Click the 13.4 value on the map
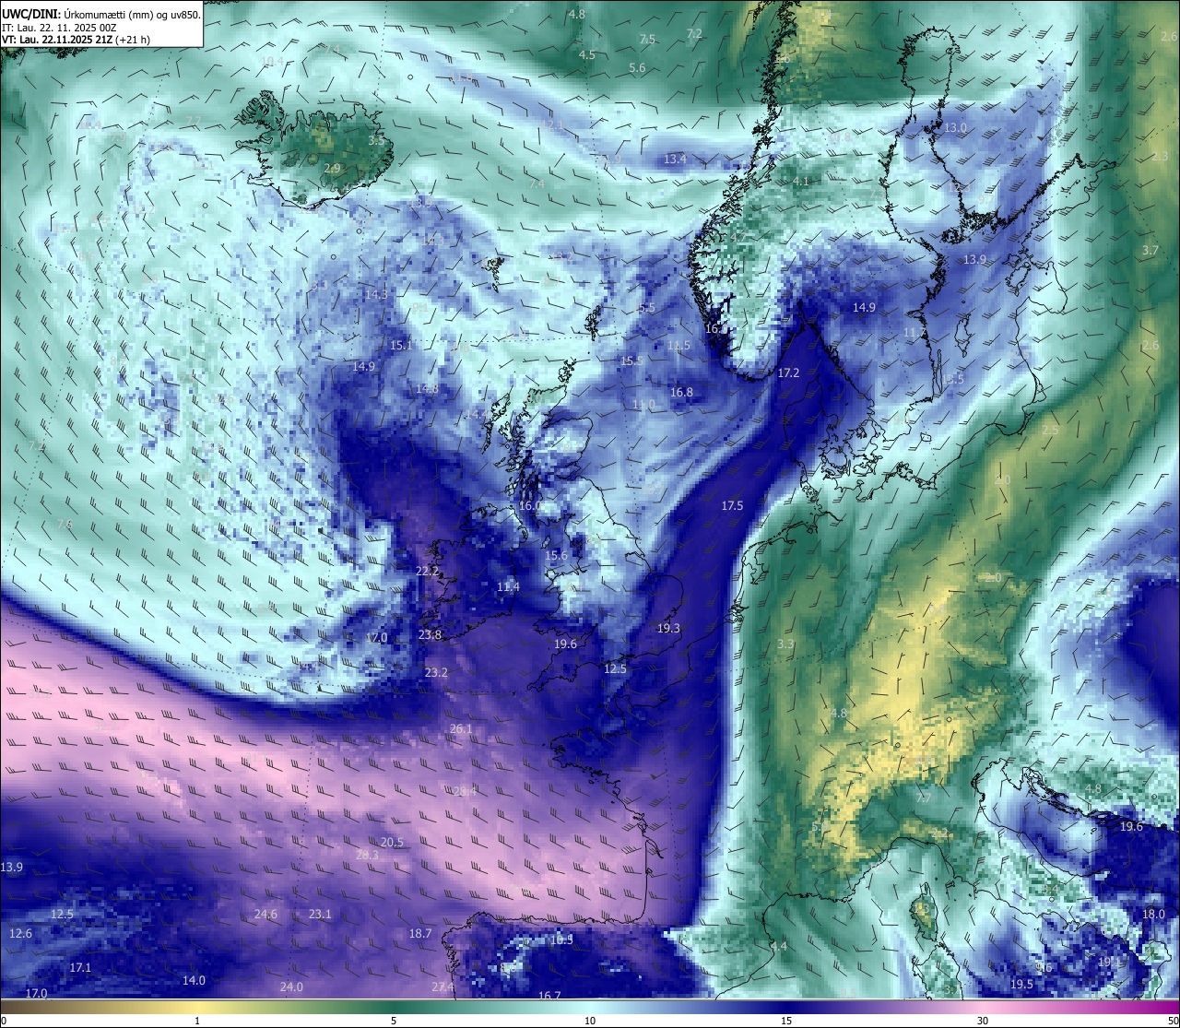Viewport: 1180px width, 1028px height. [675, 160]
